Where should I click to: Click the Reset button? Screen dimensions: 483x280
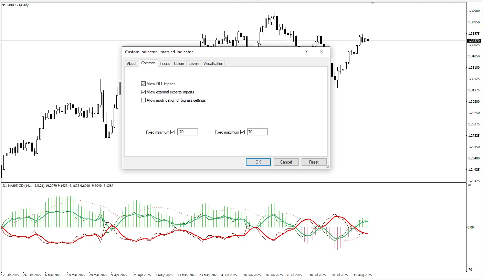(x=314, y=162)
